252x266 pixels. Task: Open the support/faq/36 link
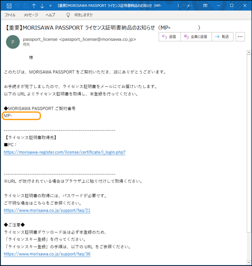47,254
